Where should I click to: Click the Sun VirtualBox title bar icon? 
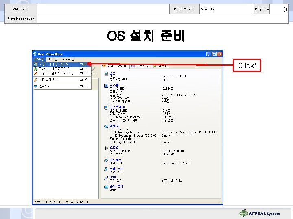point(35,54)
